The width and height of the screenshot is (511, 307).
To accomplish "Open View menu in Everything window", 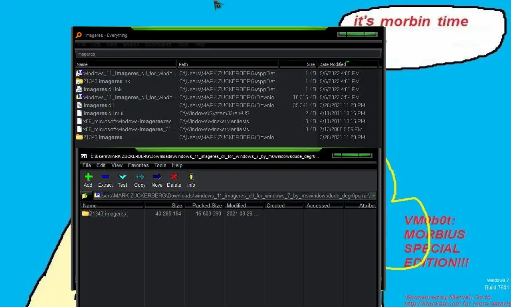I will click(x=112, y=45).
